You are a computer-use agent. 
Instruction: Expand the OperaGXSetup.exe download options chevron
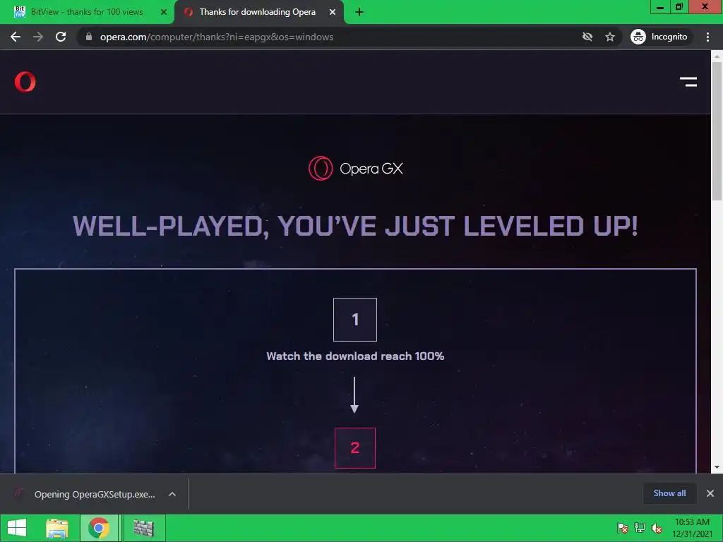pos(172,494)
